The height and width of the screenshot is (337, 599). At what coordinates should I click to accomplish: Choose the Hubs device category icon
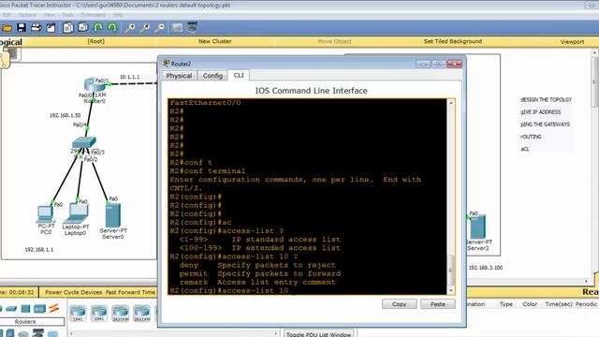pyautogui.click(x=25, y=308)
